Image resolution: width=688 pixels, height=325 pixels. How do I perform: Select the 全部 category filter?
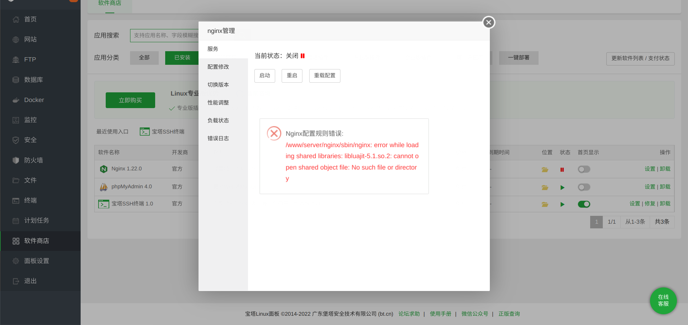pos(144,58)
